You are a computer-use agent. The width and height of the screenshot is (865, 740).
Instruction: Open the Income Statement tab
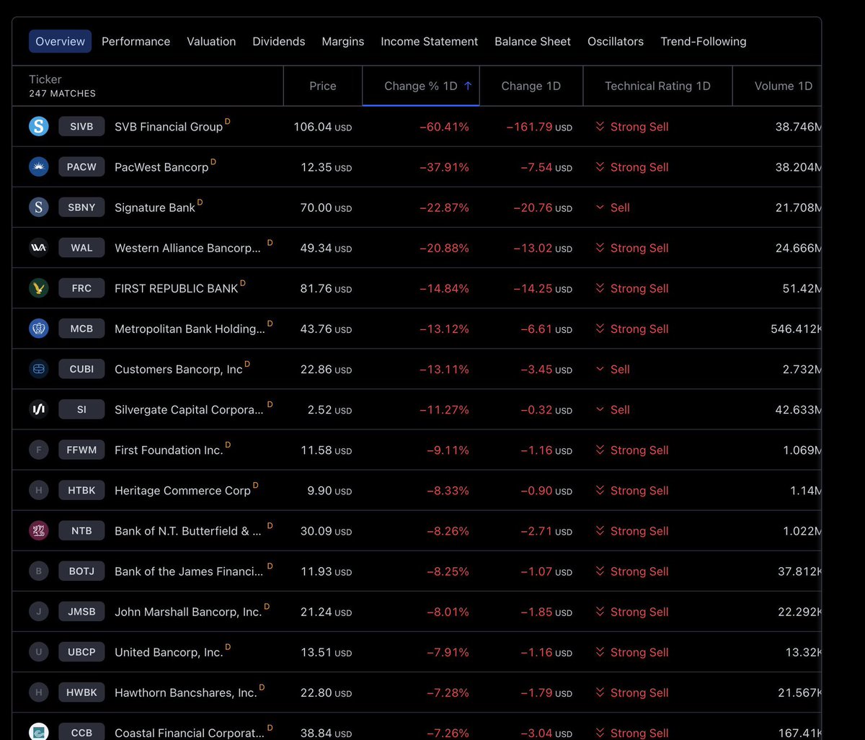(x=429, y=41)
